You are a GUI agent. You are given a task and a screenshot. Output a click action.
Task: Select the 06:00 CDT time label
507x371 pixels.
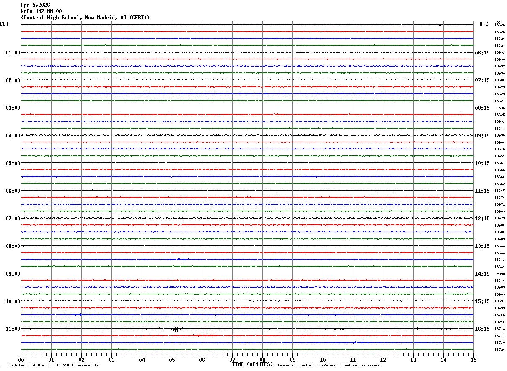[13, 191]
